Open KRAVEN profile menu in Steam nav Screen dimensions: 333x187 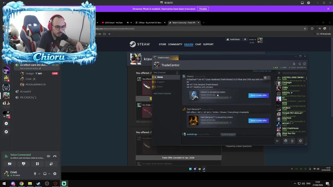189,44
